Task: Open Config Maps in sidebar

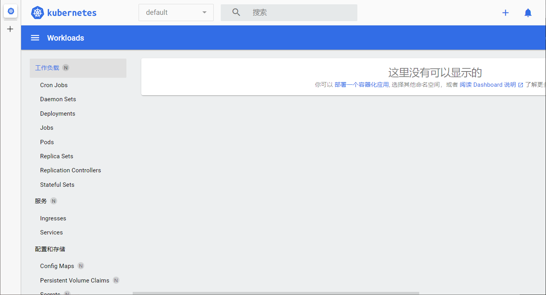Action: click(57, 266)
